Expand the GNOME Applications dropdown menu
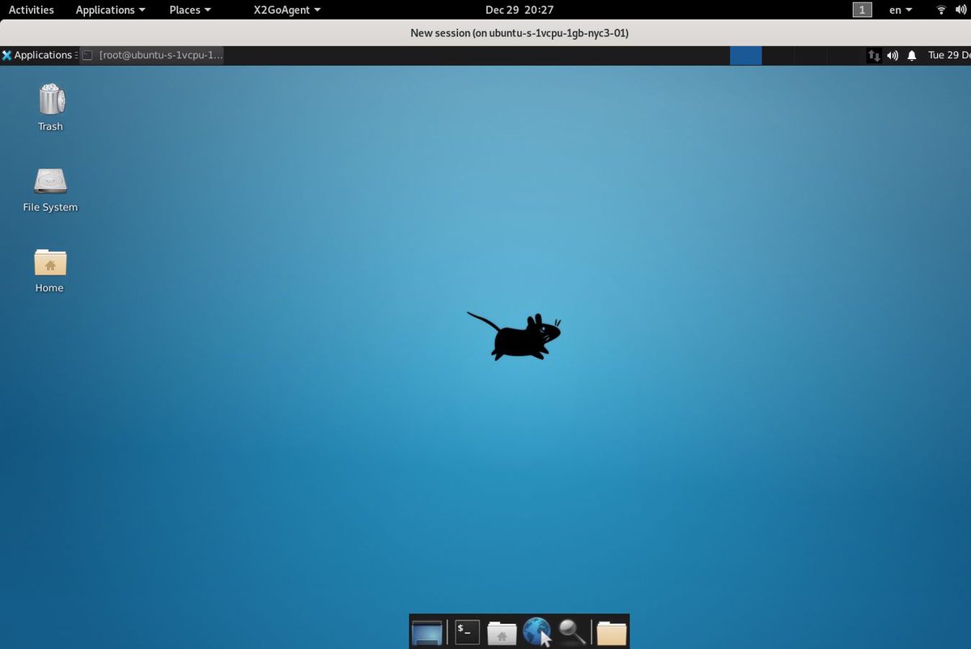The image size is (971, 649). pyautogui.click(x=111, y=11)
